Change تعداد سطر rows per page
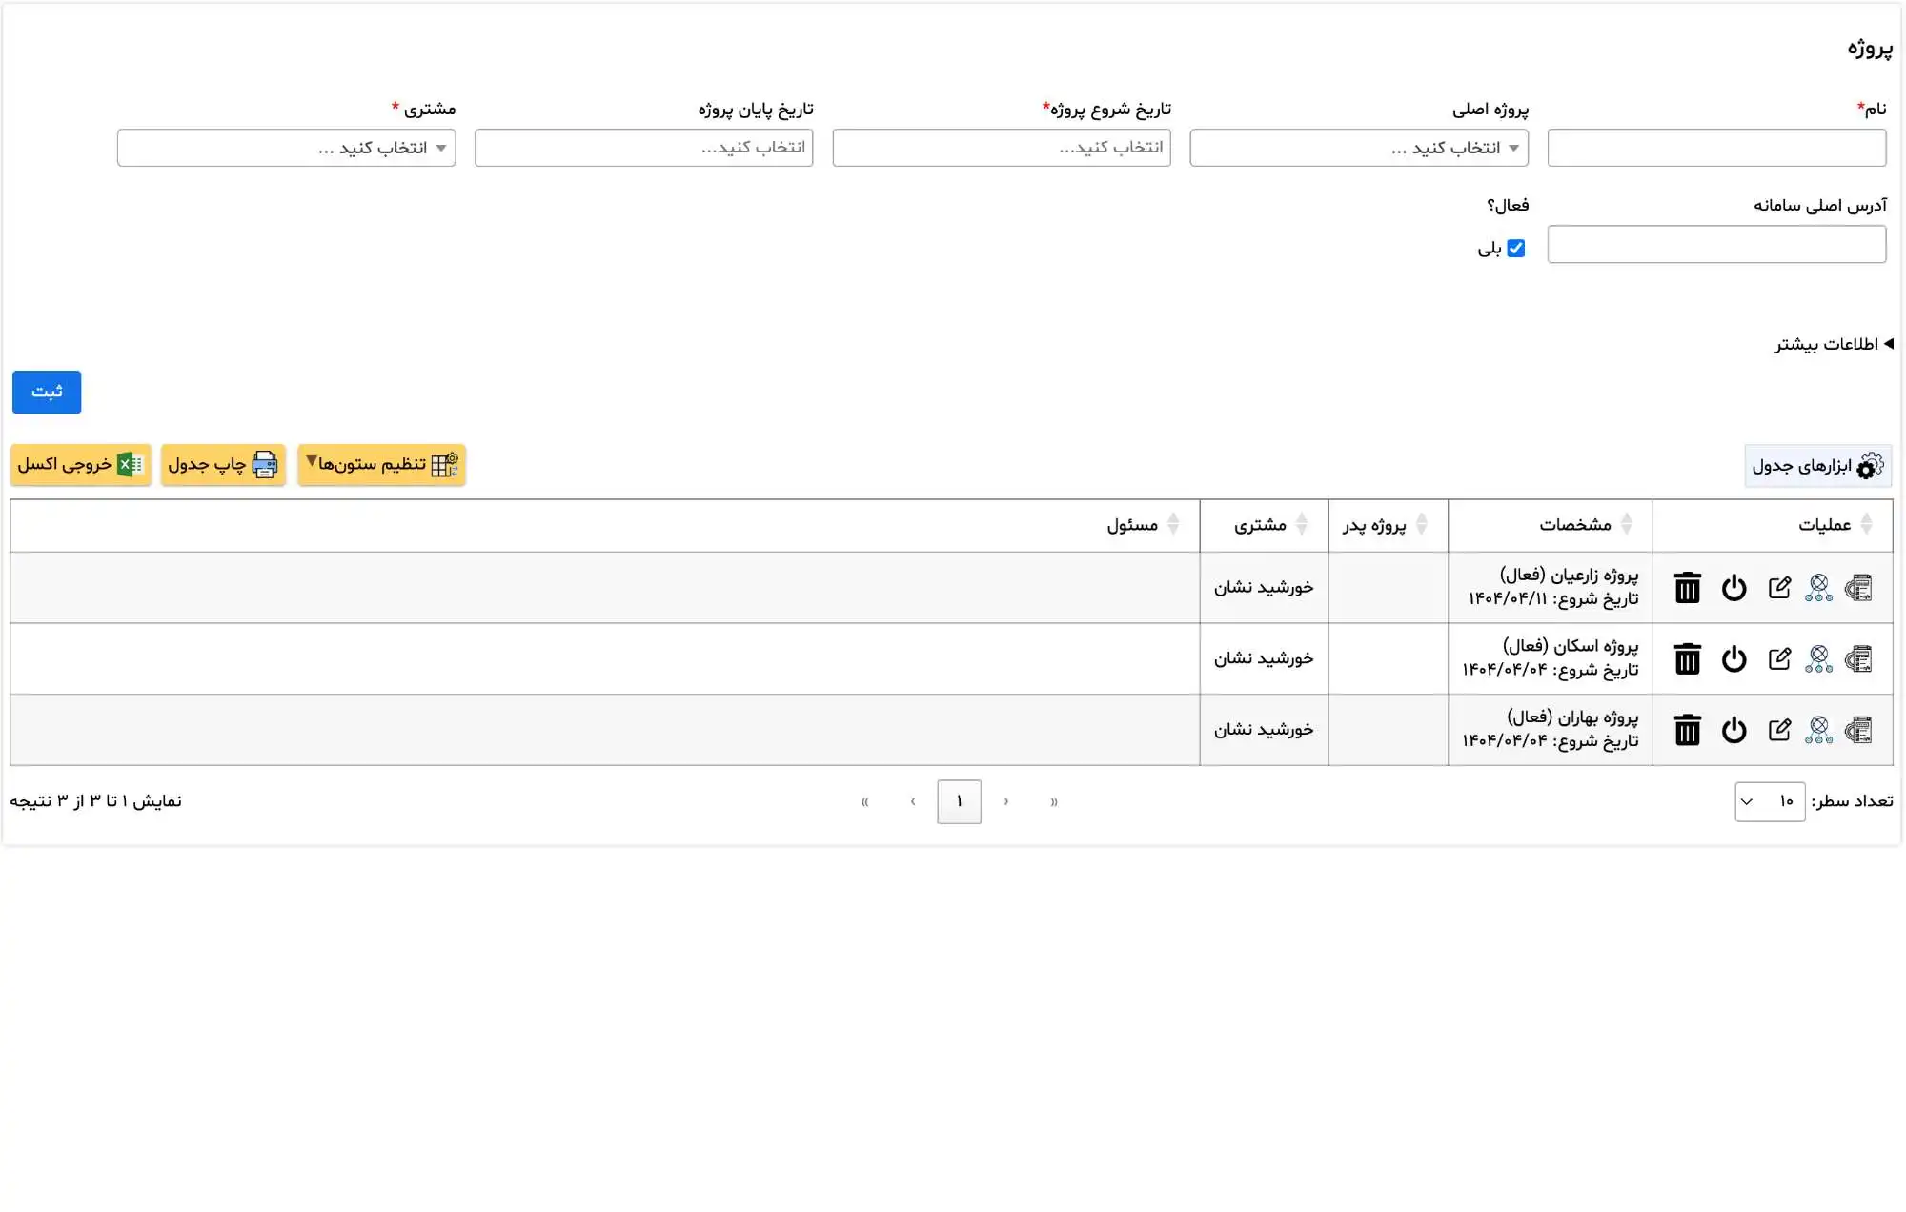This screenshot has width=1906, height=1212. [1769, 801]
